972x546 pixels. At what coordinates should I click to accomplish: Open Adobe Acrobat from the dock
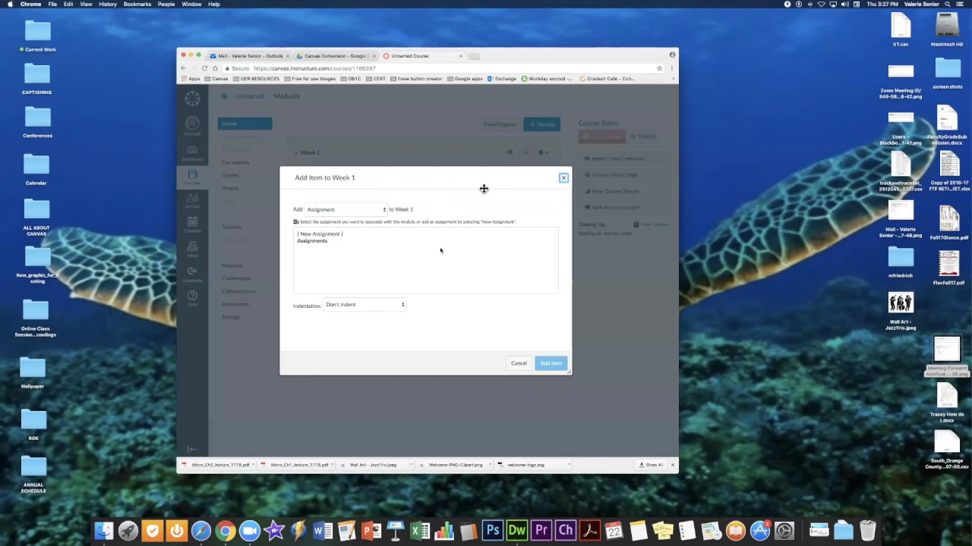590,531
